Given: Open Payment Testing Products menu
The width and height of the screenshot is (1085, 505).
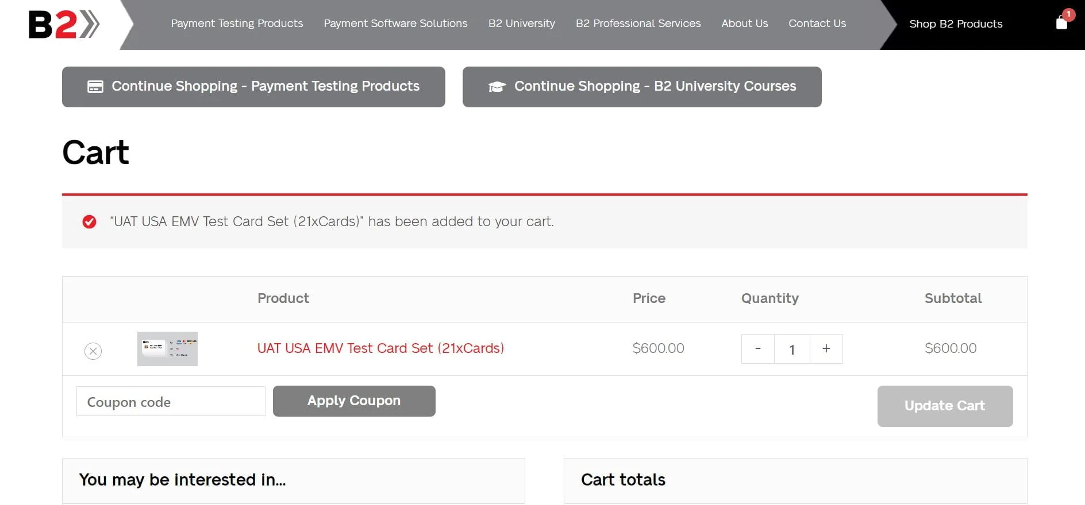Looking at the screenshot, I should 237,24.
